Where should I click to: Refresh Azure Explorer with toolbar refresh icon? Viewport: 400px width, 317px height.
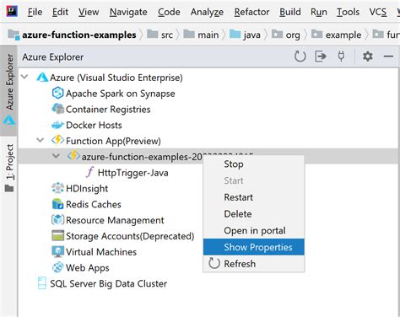(x=300, y=56)
